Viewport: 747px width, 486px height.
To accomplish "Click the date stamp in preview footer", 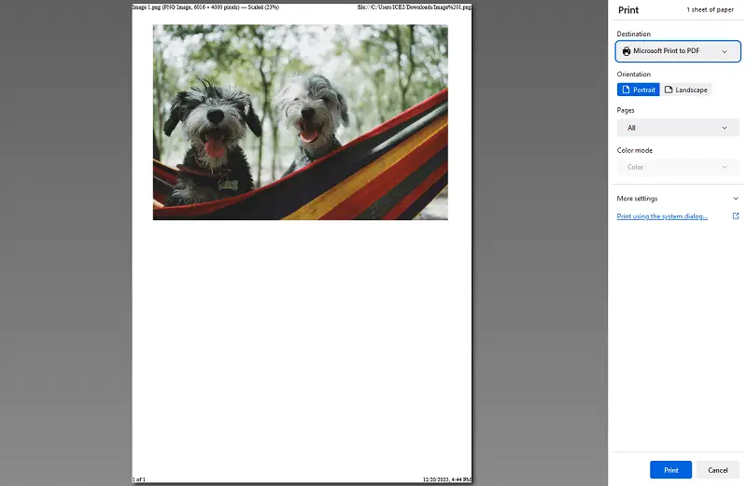I will [447, 479].
